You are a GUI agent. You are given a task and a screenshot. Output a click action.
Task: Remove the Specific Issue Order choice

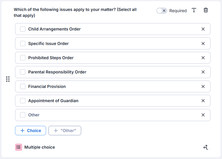(203, 44)
